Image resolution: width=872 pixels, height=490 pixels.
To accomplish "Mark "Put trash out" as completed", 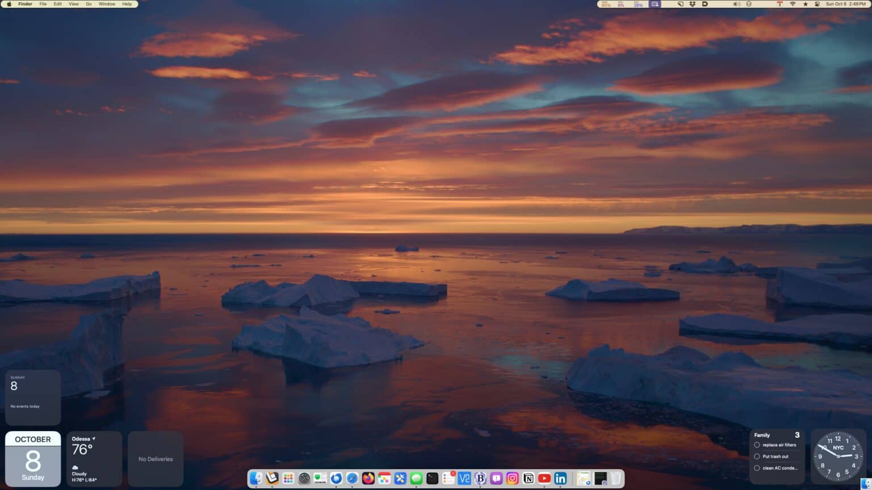I will (757, 456).
